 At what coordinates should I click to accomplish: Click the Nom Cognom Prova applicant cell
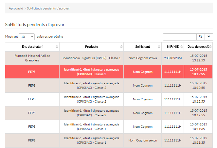tap(143, 58)
